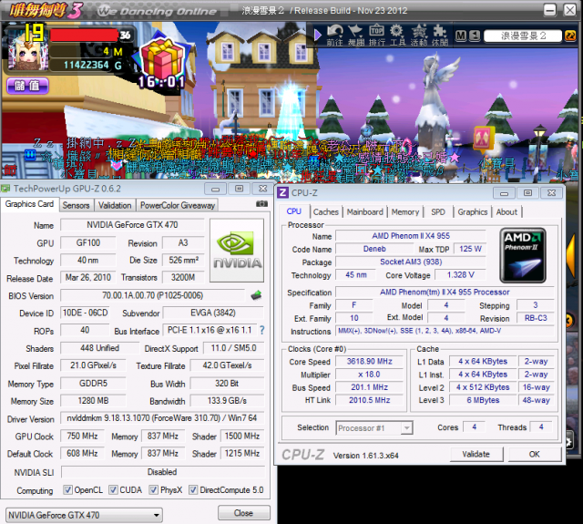The width and height of the screenshot is (583, 524).
Task: Switch to Memory tab in CPU-Z
Action: (x=404, y=212)
